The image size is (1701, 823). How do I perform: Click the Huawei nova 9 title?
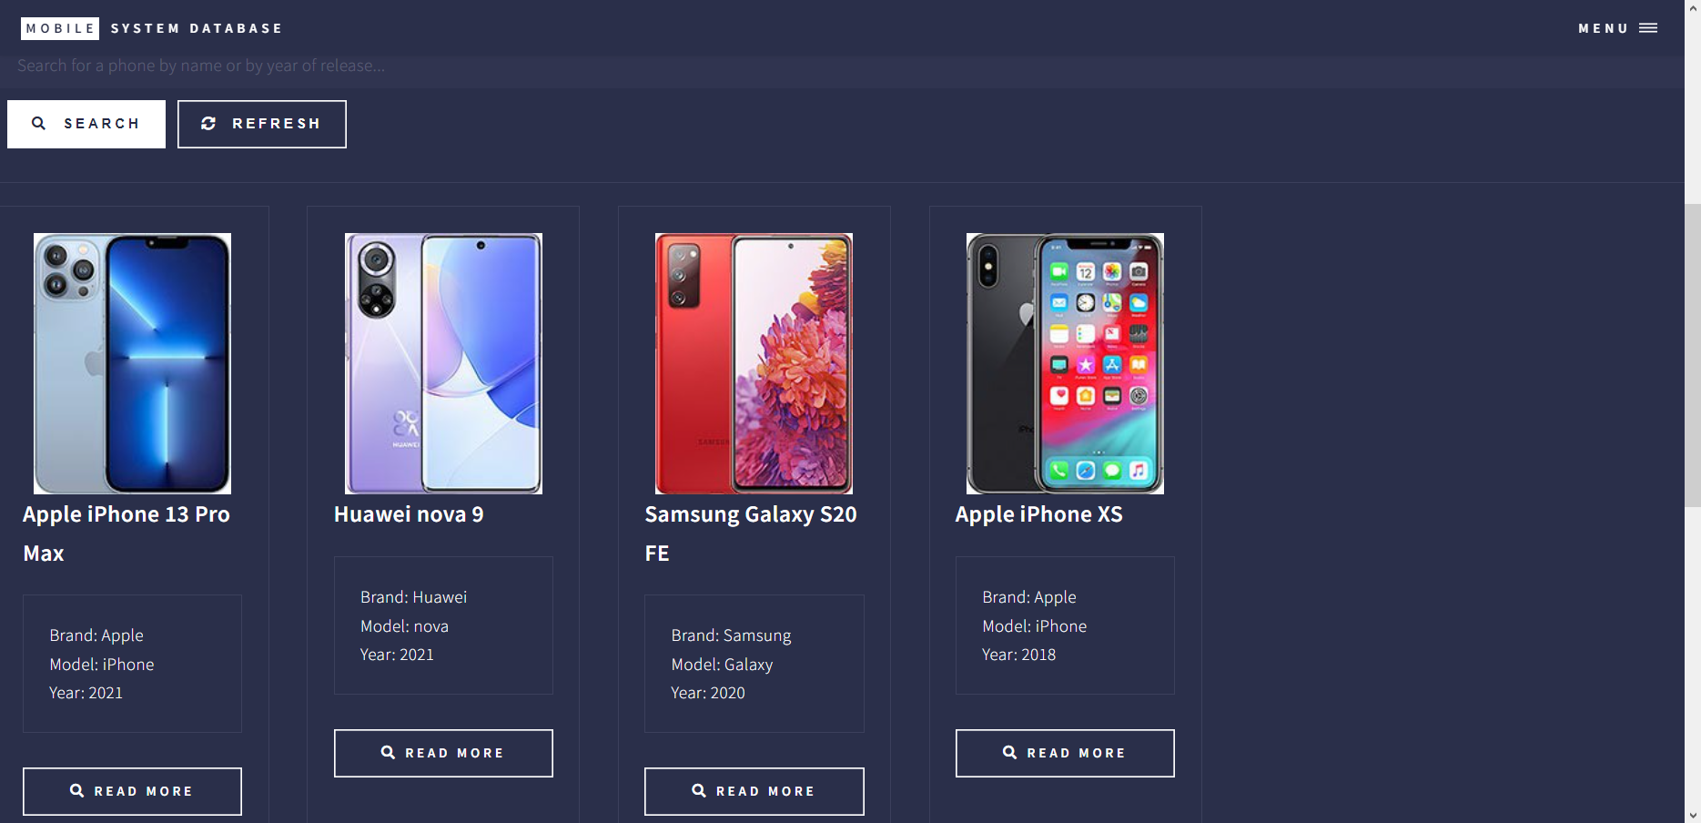point(409,514)
